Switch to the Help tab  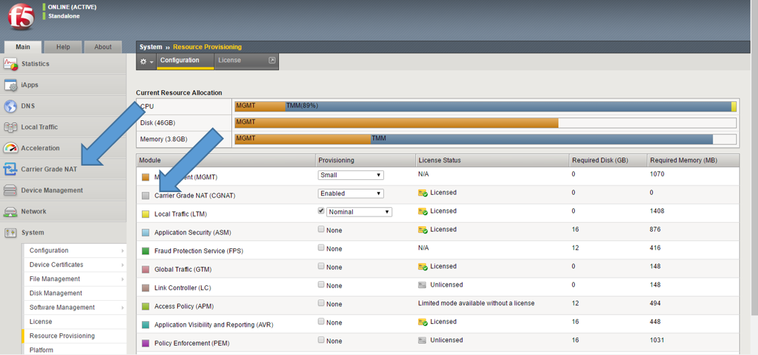pos(63,47)
